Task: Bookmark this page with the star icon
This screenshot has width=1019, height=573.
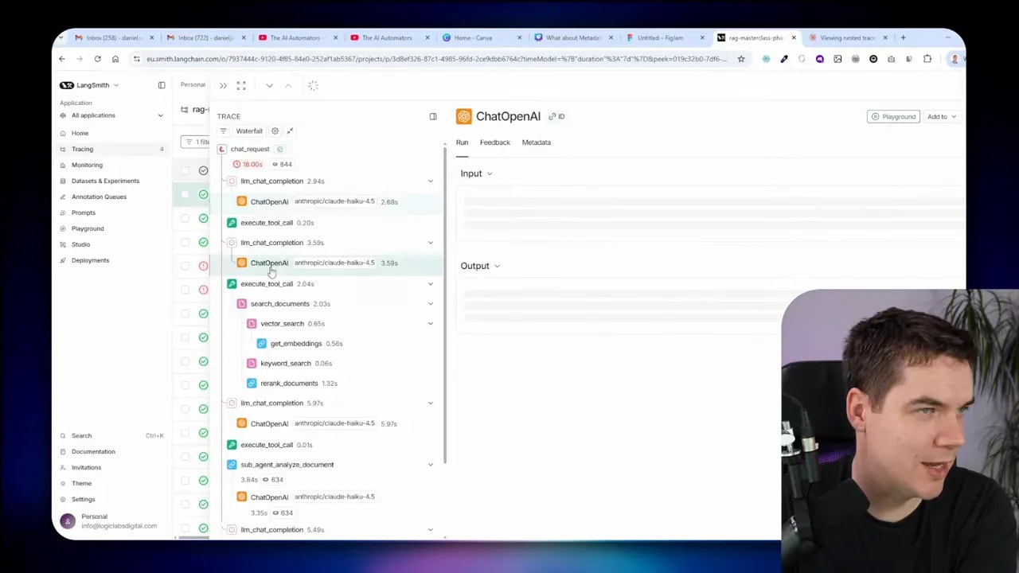Action: (741, 59)
